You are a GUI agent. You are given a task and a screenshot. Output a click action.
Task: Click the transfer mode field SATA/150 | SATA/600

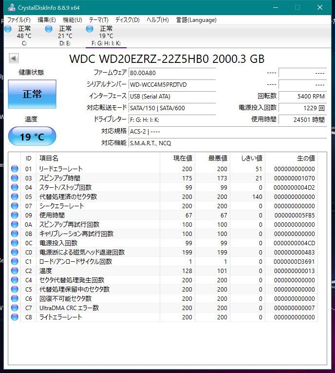[x=172, y=108]
